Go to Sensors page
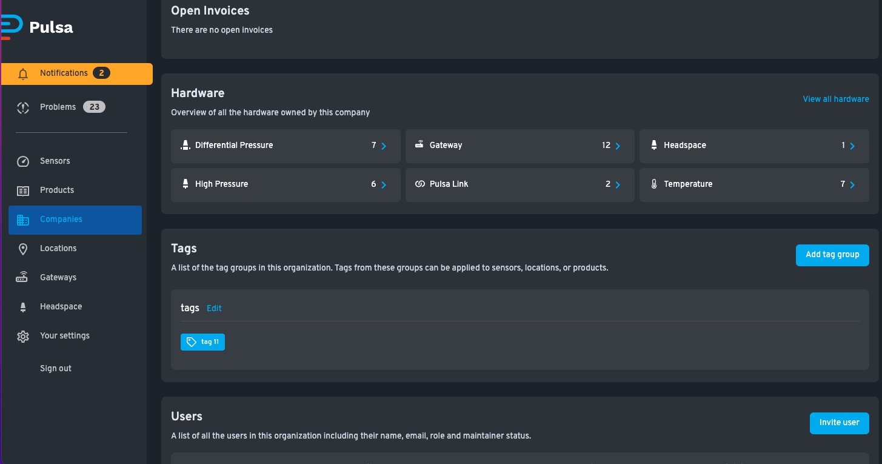This screenshot has height=464, width=882. [75, 161]
